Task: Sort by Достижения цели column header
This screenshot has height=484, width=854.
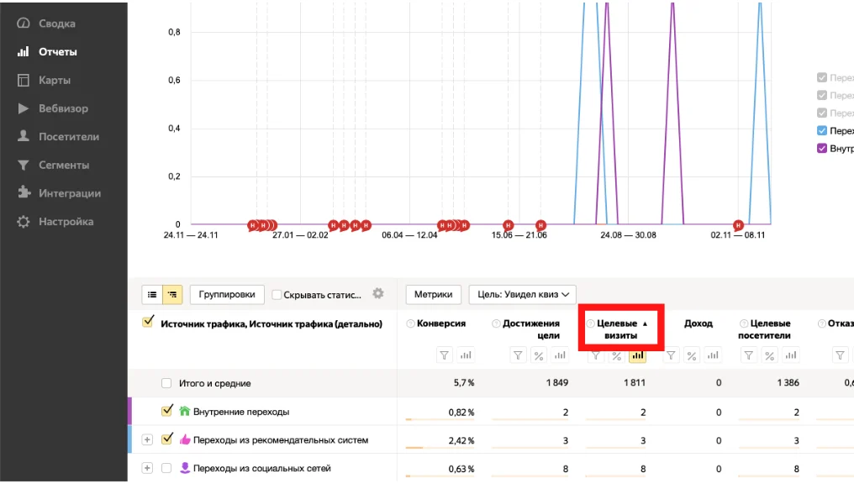Action: pos(531,329)
